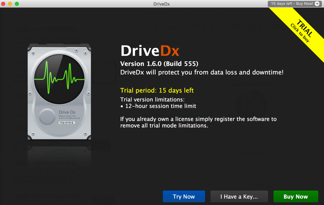Click the Try Now button
Viewport: 324px width, 205px height.
tap(184, 196)
